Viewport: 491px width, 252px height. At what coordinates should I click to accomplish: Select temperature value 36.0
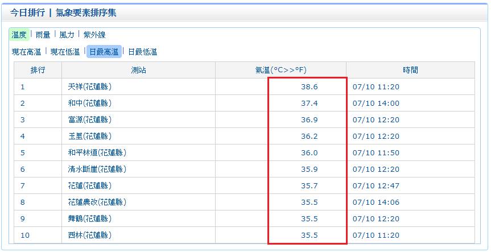click(310, 153)
